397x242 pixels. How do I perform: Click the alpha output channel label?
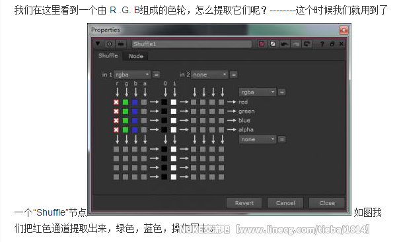point(246,130)
